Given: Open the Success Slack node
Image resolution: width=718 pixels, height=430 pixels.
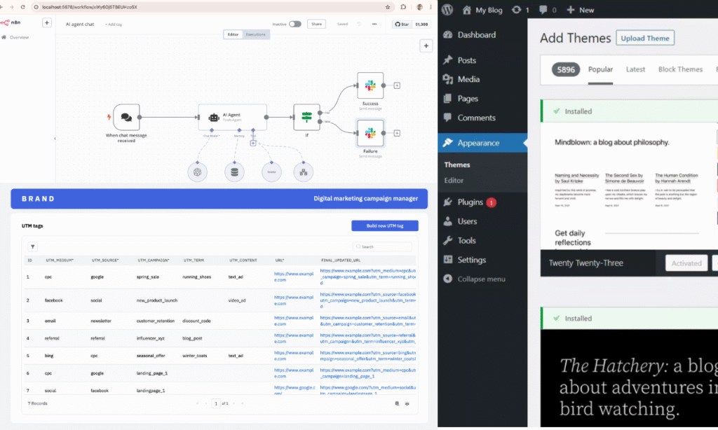Looking at the screenshot, I should coord(370,85).
